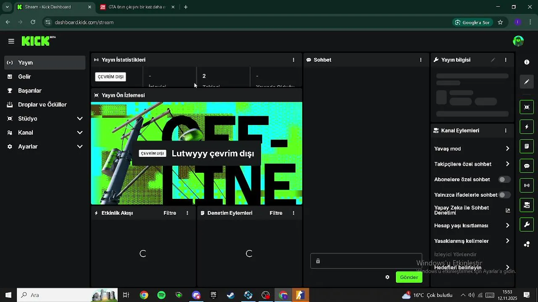Open Hedefleri belirleyin chevron
The image size is (538, 302).
pos(507,268)
